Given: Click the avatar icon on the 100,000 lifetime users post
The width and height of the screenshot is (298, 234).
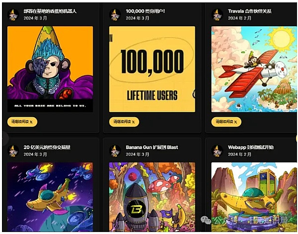Looking at the screenshot, I should pos(115,15).
